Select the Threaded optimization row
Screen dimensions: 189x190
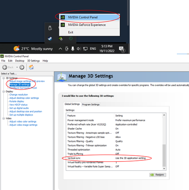(114, 150)
